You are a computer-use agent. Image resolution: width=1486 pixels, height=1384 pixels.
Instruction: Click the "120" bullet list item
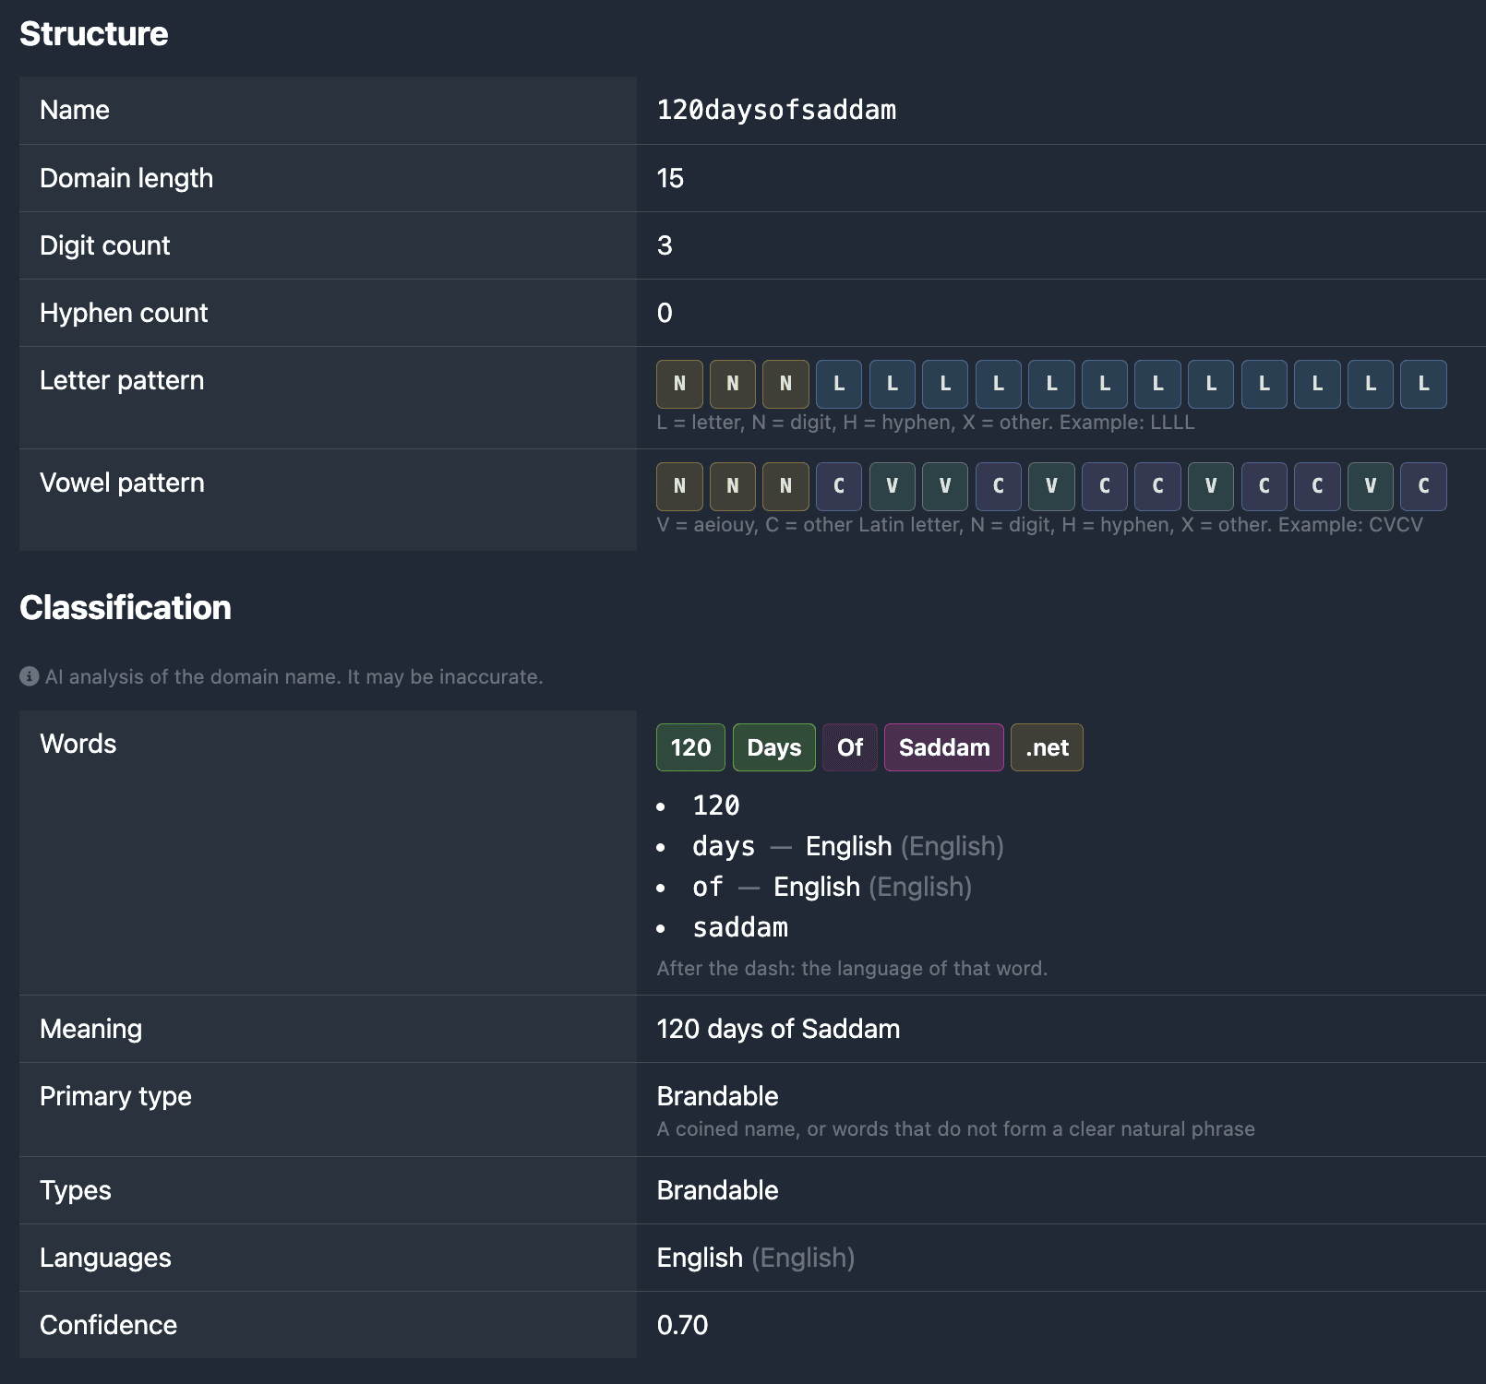point(716,805)
